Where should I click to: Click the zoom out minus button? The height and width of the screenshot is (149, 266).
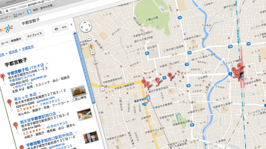tap(102, 89)
